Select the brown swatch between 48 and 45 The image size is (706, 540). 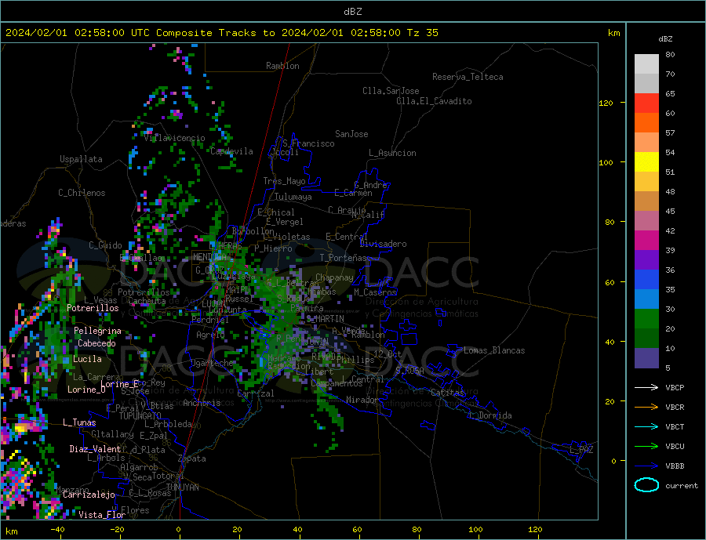point(646,201)
